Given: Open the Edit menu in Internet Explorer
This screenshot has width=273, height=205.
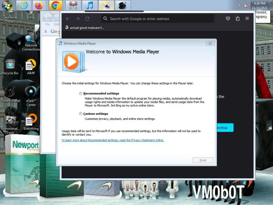Looking at the screenshot, I should click(x=56, y=24).
